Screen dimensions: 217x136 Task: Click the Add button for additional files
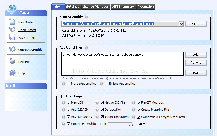coord(196,55)
